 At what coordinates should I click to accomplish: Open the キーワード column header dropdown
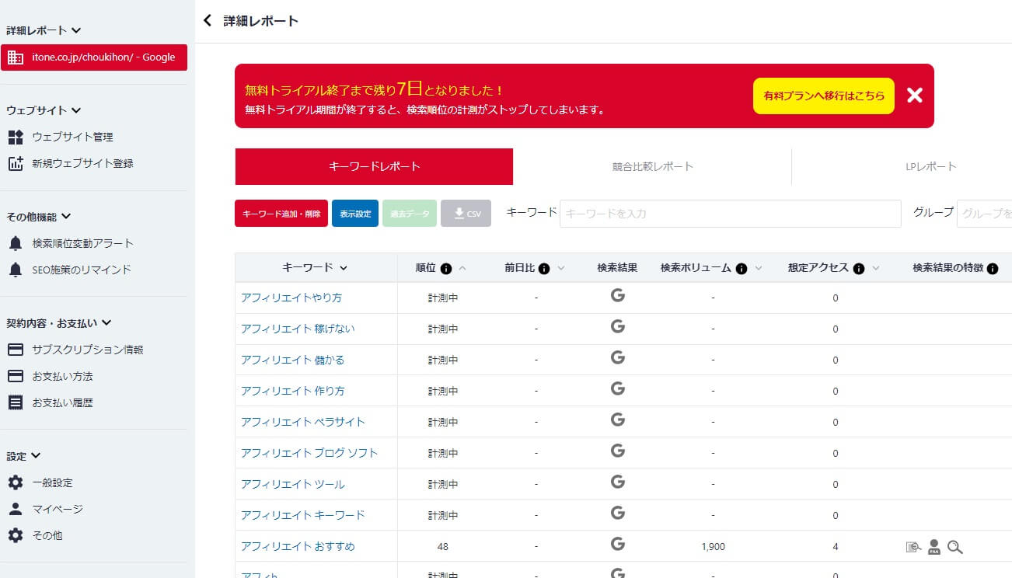pos(344,268)
